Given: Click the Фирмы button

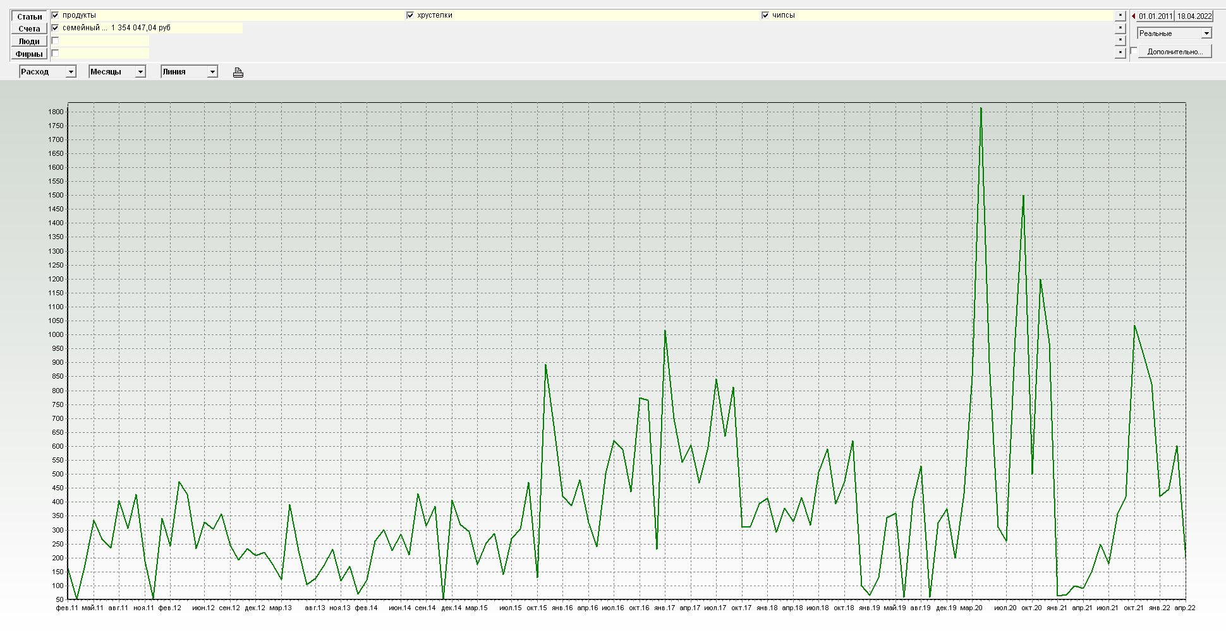Looking at the screenshot, I should pyautogui.click(x=29, y=54).
